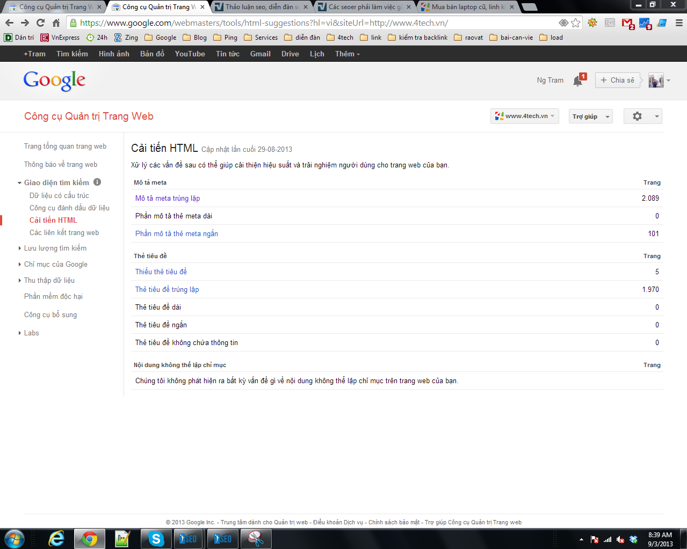The height and width of the screenshot is (549, 687).
Task: Open the Services bookmarks folder
Action: tap(261, 38)
